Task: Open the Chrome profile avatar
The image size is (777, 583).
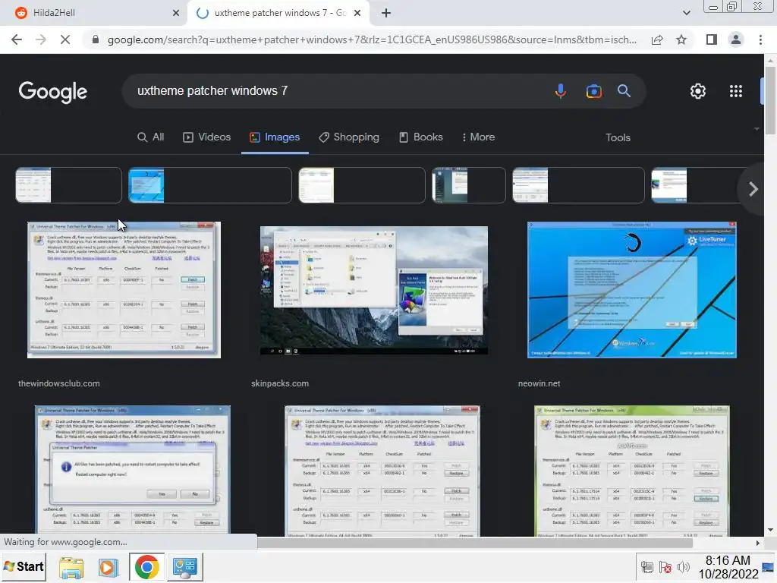Action: coord(736,39)
